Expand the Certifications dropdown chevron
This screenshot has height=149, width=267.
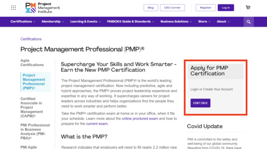(35, 22)
